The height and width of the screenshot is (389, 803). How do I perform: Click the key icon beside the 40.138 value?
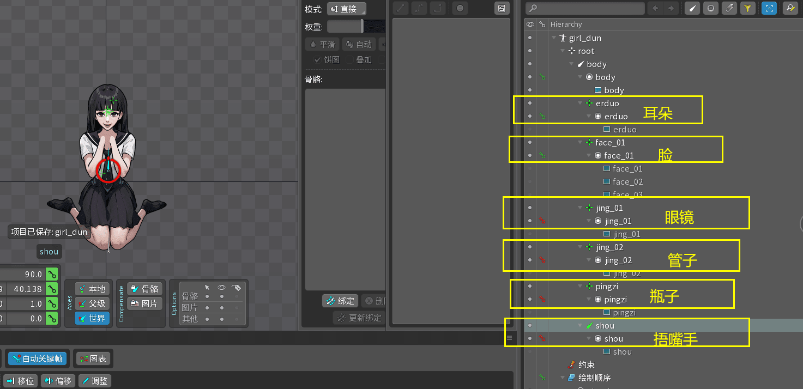coord(52,289)
